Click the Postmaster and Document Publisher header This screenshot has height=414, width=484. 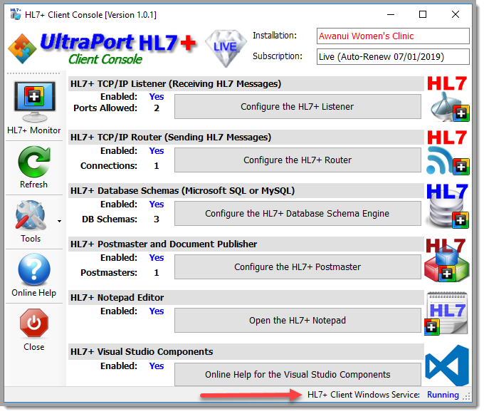[x=246, y=244]
